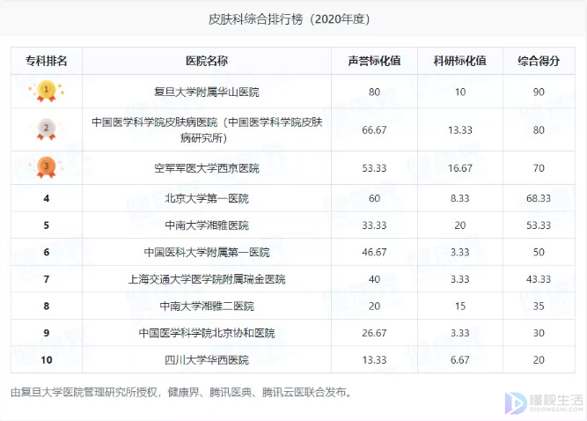Select hospital name 中国医学科学院北京协和医院
Image resolution: width=587 pixels, height=421 pixels.
click(207, 333)
